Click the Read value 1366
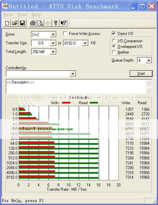 [x=145, y=109]
